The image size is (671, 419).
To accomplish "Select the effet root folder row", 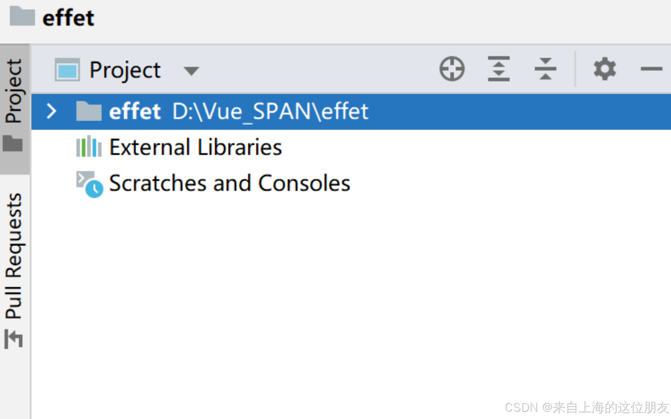I will click(135, 111).
